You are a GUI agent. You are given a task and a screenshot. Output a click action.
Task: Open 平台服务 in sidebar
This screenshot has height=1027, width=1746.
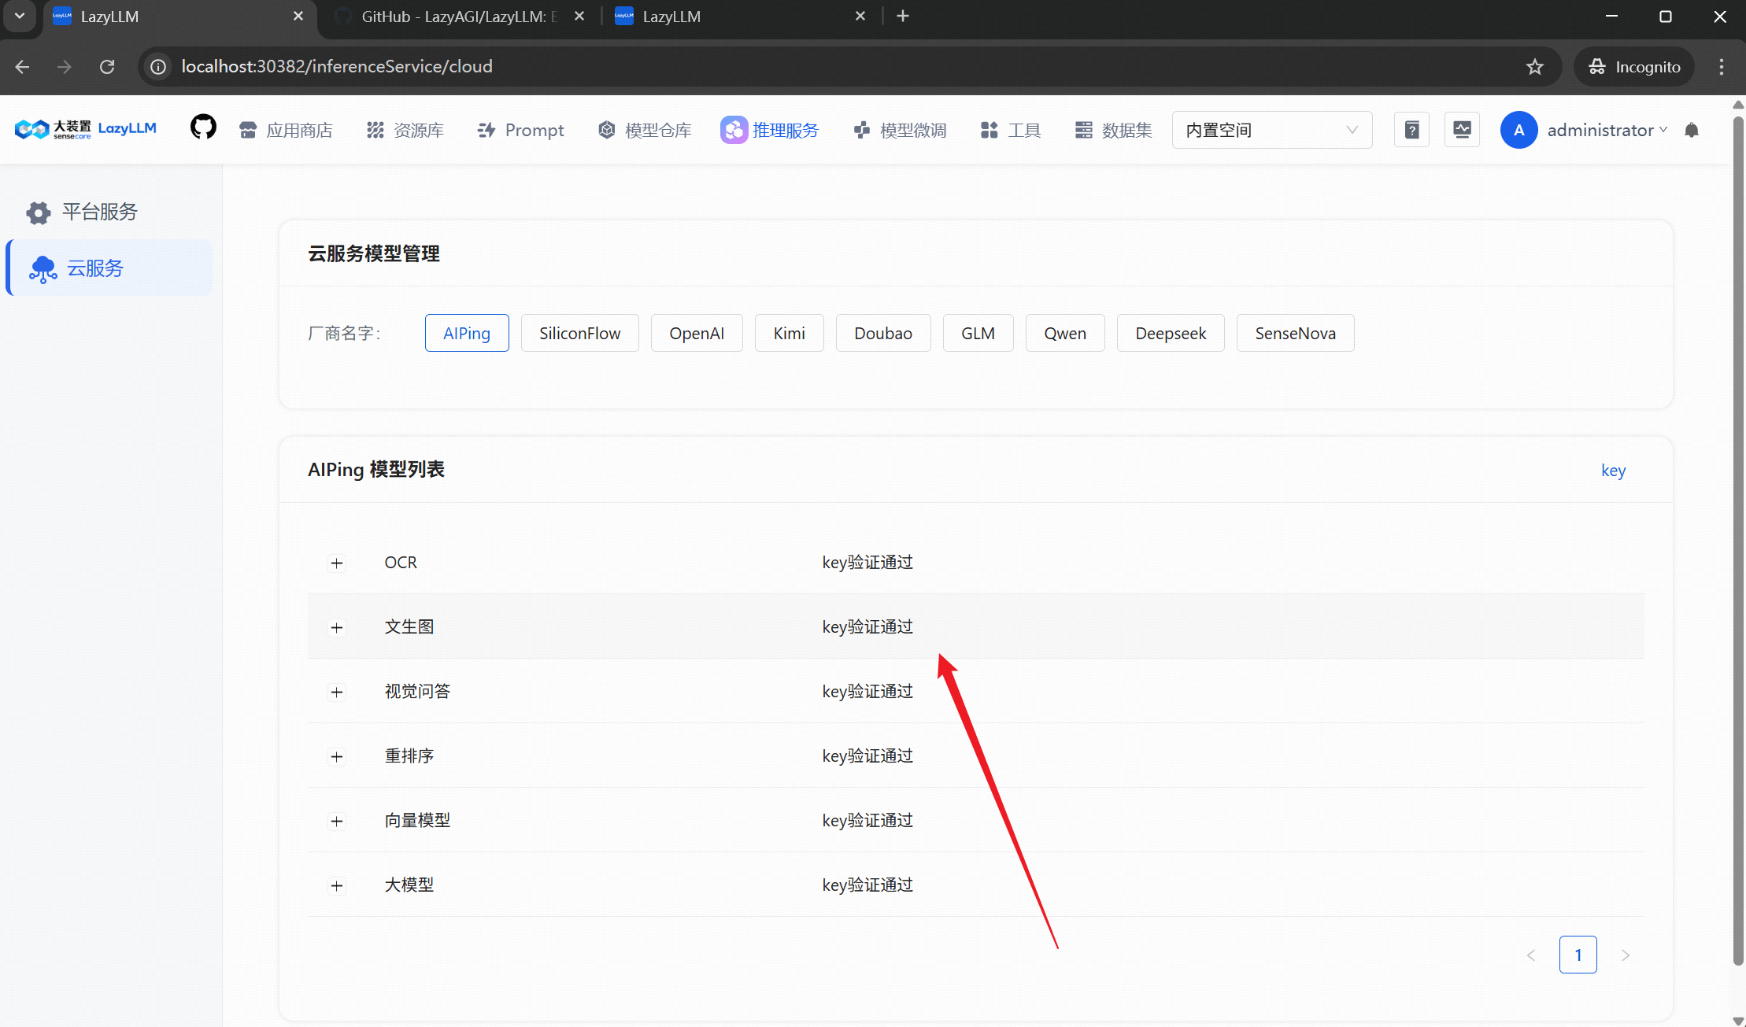[x=99, y=212]
